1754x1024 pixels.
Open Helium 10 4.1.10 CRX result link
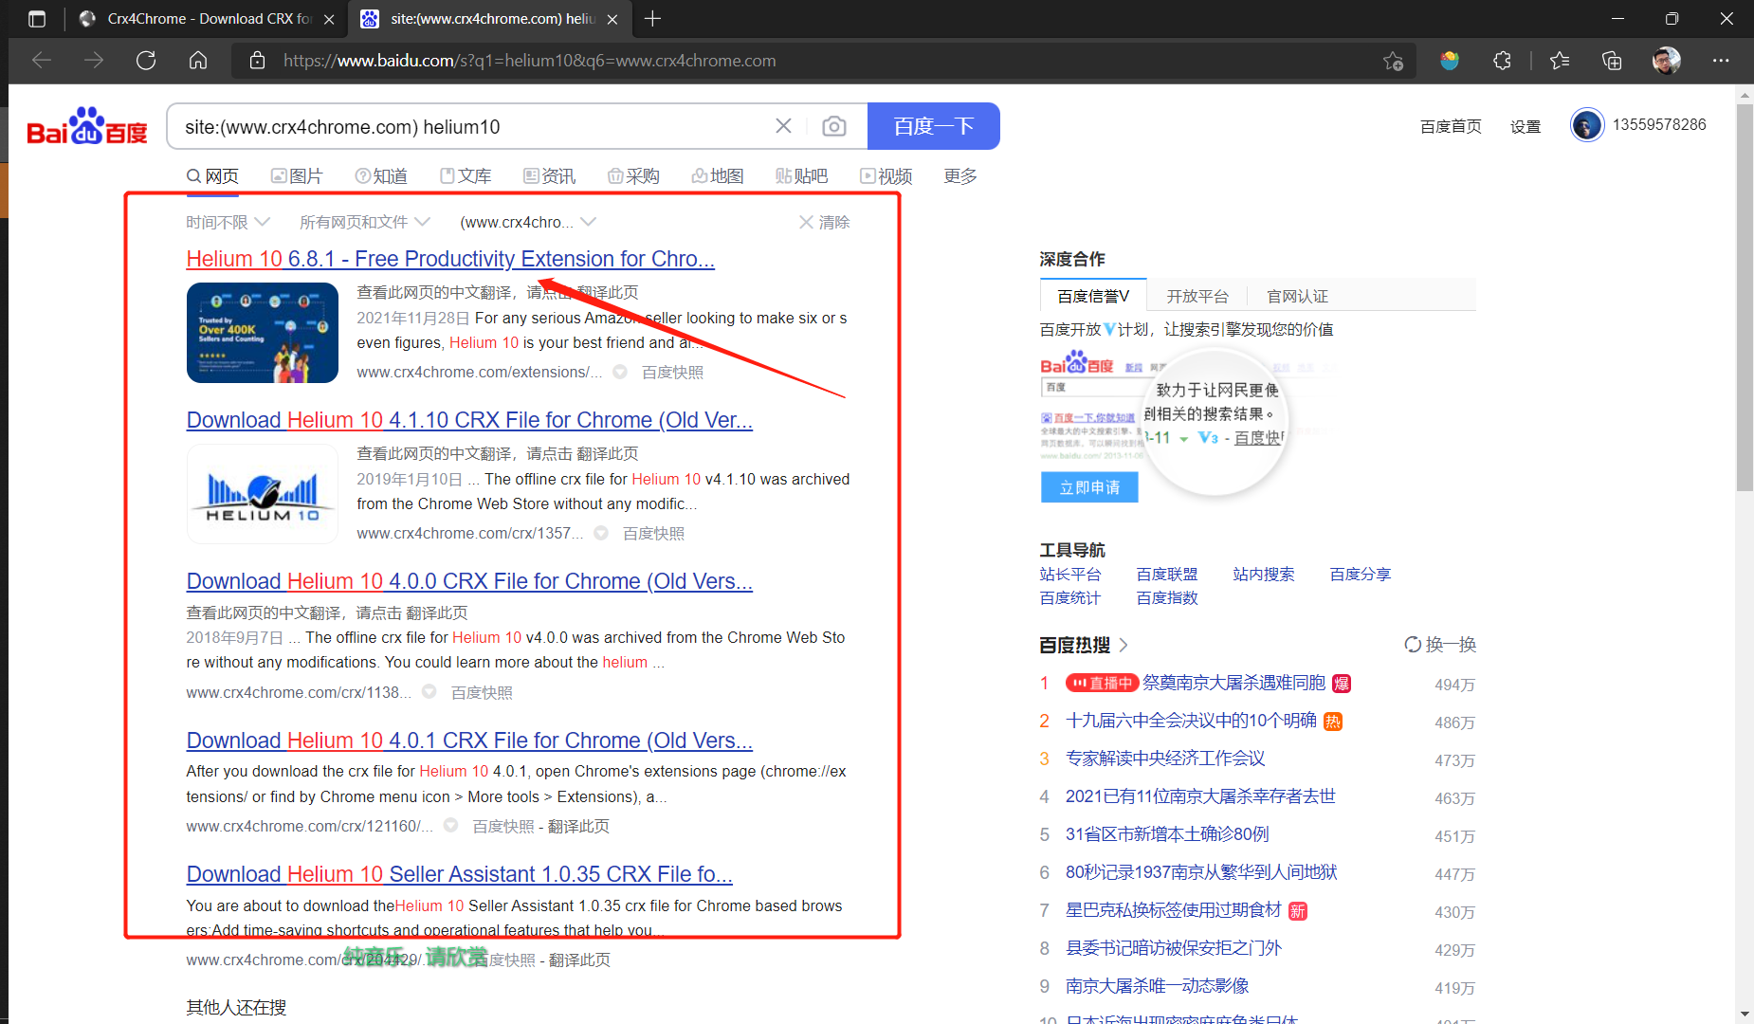coord(469,420)
